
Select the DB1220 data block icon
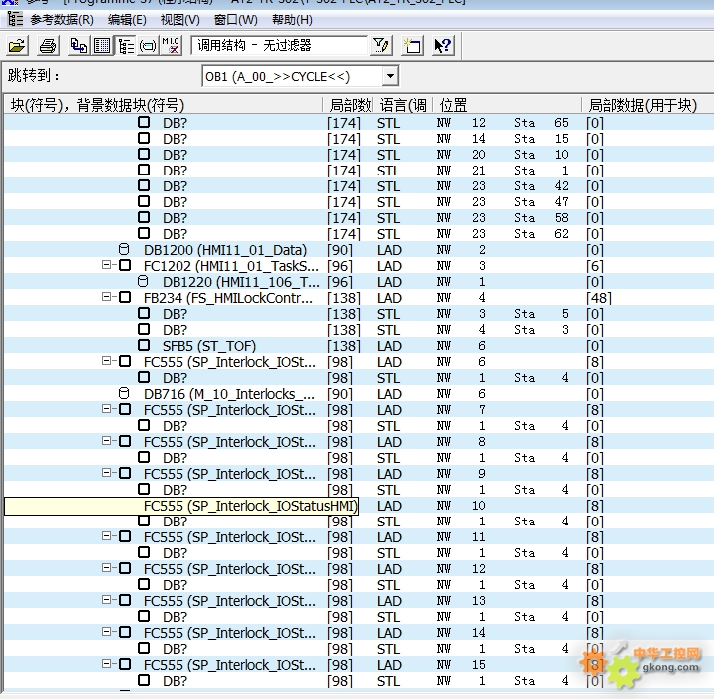pos(143,281)
